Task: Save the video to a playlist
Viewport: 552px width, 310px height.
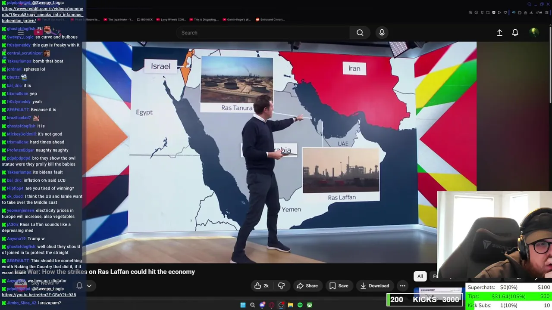Action: [339, 285]
